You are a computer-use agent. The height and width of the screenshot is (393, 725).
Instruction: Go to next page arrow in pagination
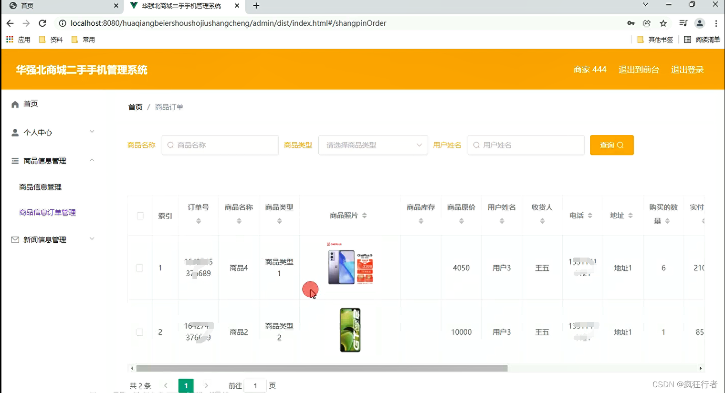pos(206,385)
